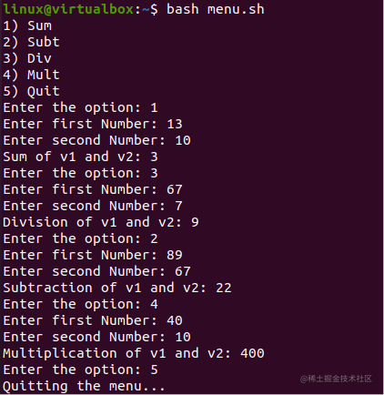Click the 'Enter the option: 5' line

[x=80, y=370]
